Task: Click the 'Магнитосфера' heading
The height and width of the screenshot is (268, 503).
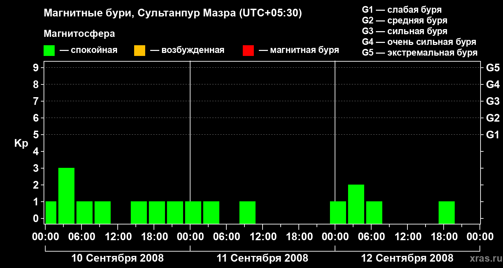Action: (79, 34)
